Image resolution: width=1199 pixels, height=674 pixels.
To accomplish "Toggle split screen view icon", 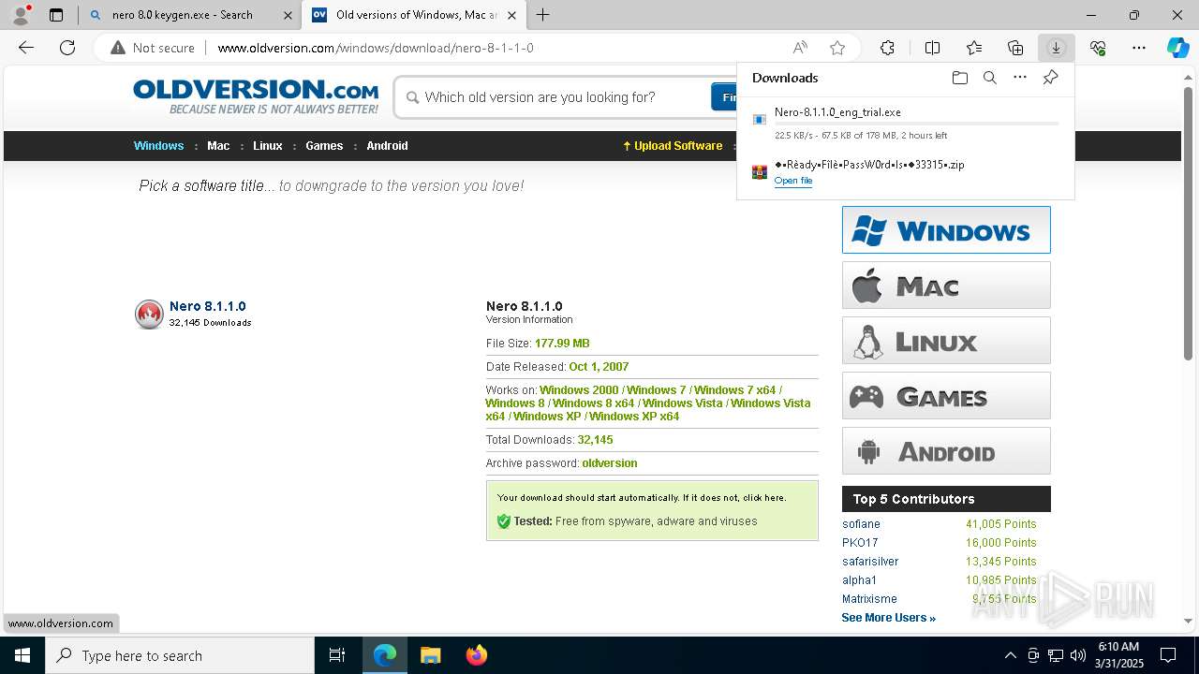I will click(x=932, y=48).
